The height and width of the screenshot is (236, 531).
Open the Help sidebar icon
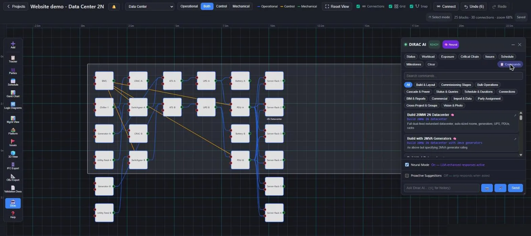13,215
